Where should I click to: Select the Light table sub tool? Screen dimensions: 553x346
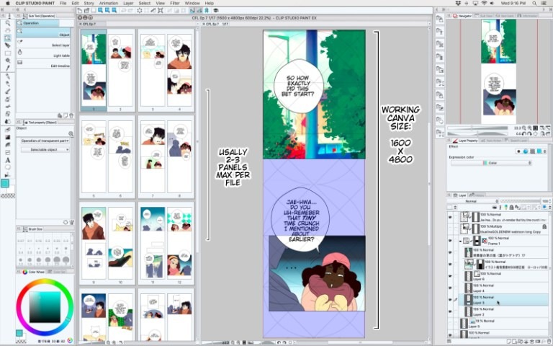point(43,53)
